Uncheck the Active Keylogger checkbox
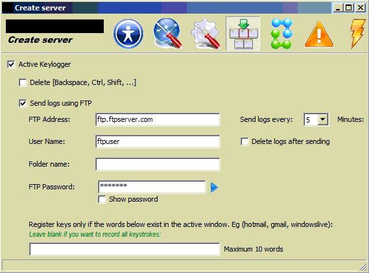 click(11, 64)
